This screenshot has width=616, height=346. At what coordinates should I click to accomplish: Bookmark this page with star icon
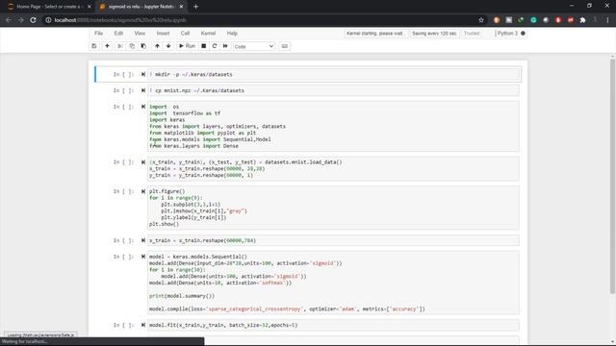tap(481, 20)
